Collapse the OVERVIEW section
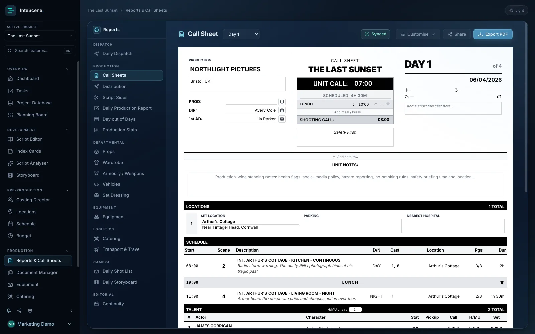Viewport: 535px width, 334px height. pos(67,69)
